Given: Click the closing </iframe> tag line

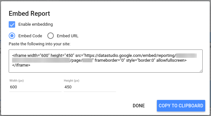Looking at the screenshot, I should pos(21,65).
